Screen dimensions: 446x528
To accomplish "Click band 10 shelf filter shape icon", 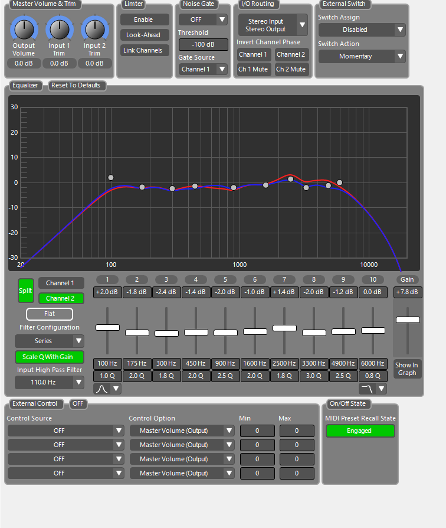I will (x=368, y=389).
